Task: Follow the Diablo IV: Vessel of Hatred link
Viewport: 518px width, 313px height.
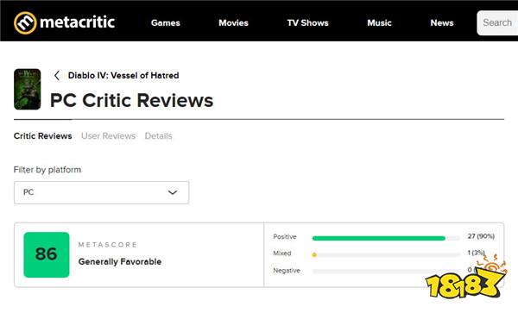Action: tap(123, 76)
